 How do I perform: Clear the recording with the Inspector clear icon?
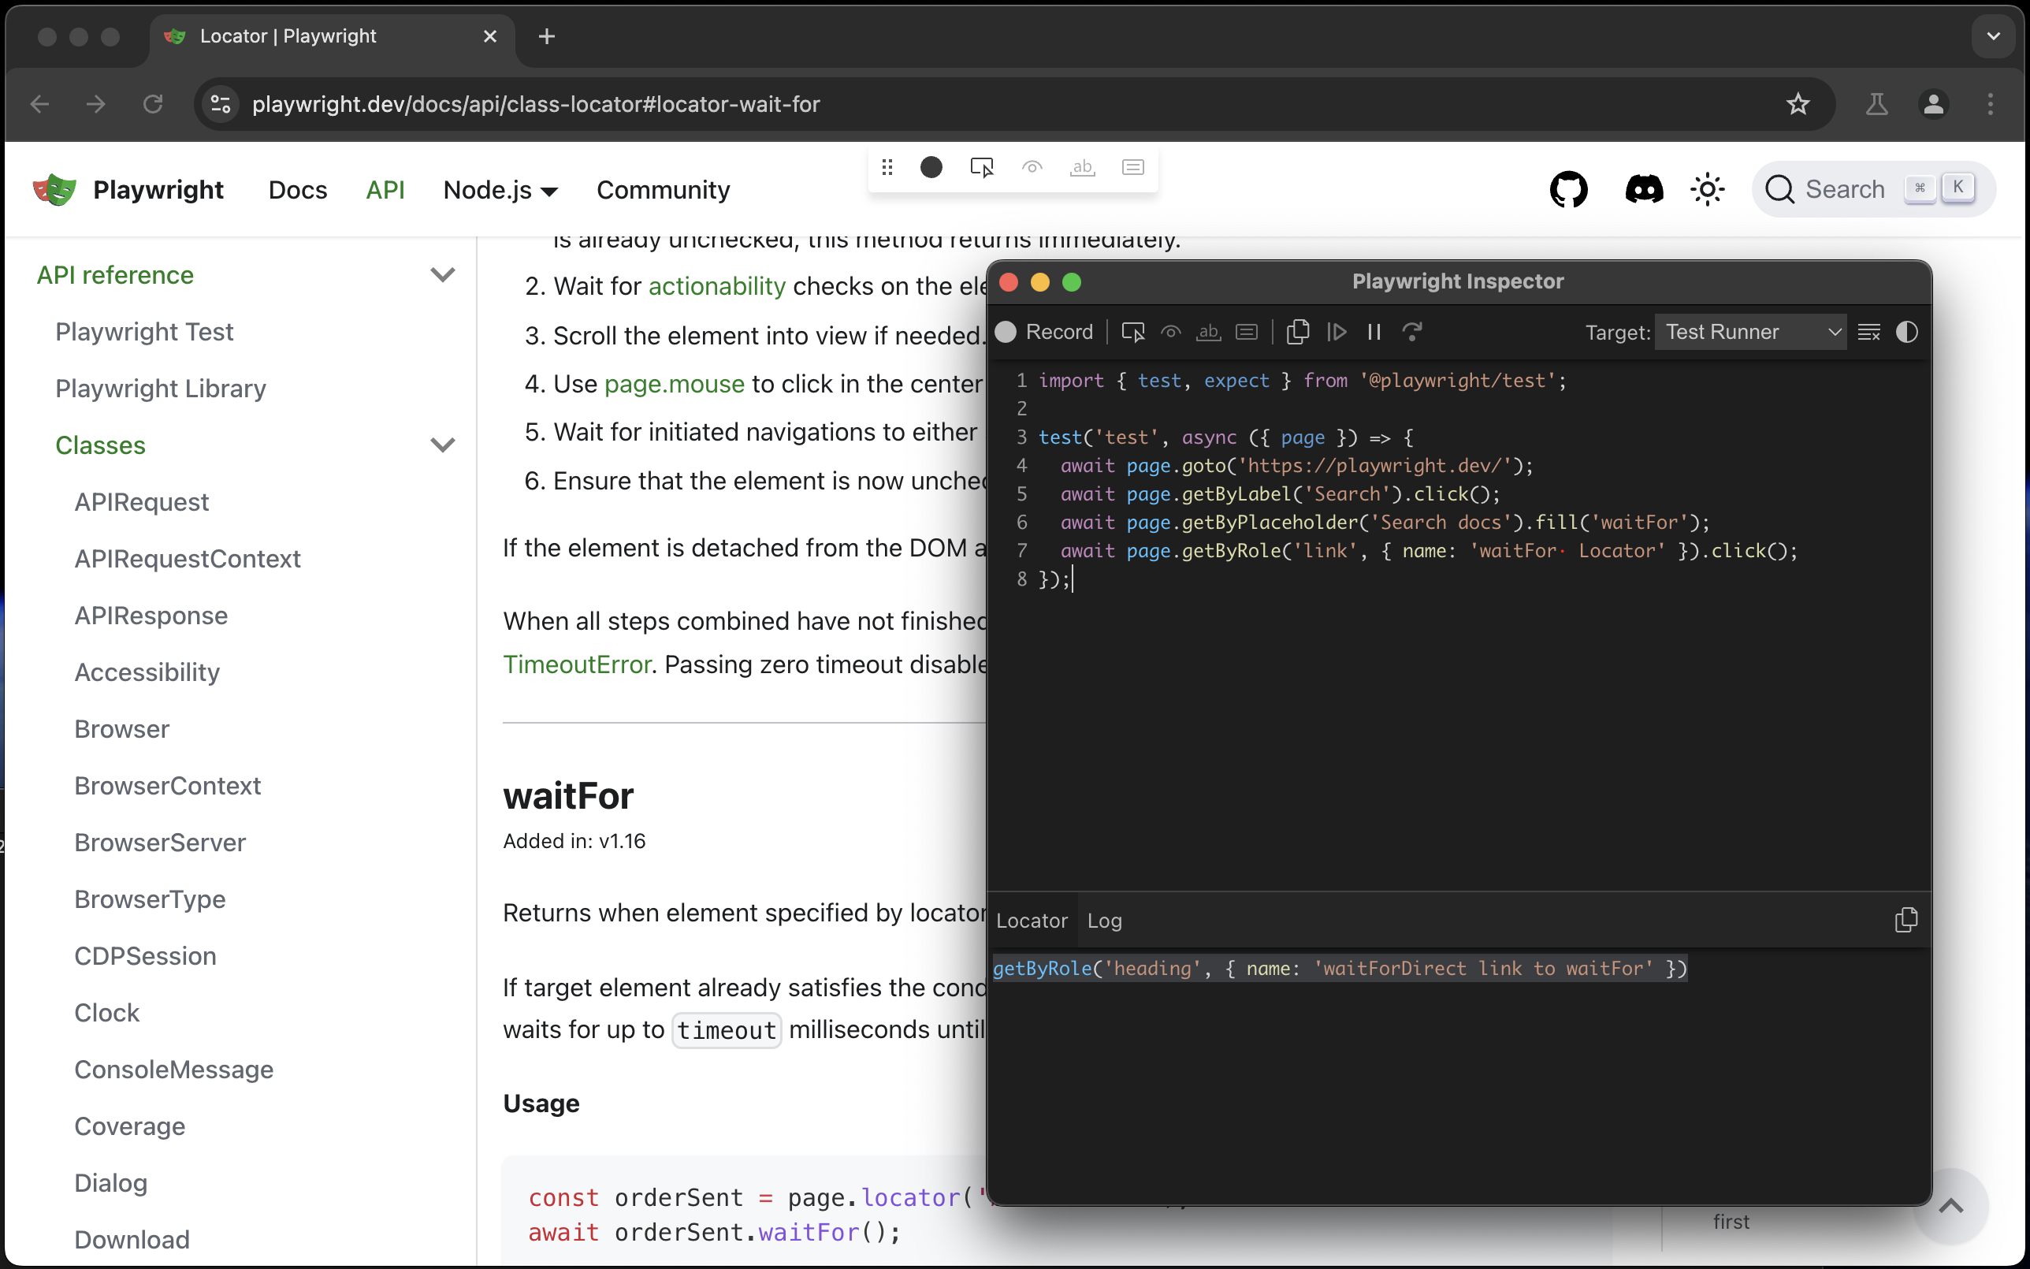1869,333
